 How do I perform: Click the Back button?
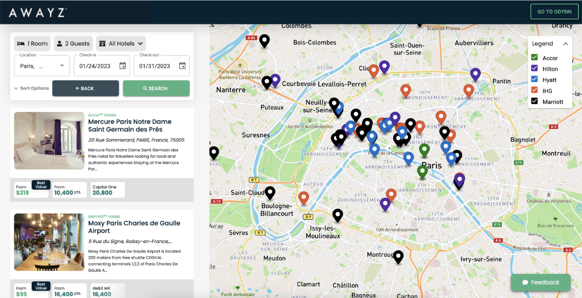pyautogui.click(x=86, y=88)
